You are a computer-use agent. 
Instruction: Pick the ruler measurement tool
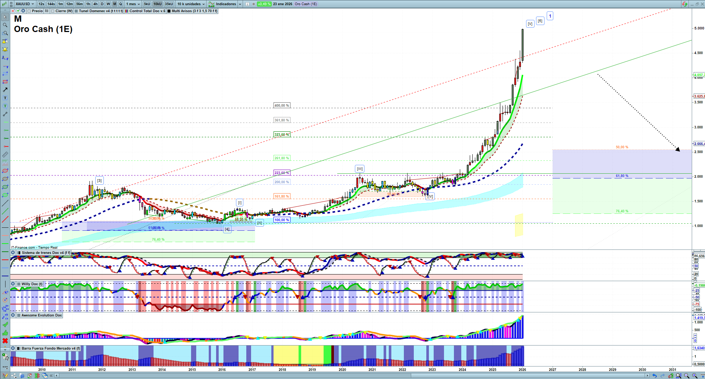(x=5, y=155)
